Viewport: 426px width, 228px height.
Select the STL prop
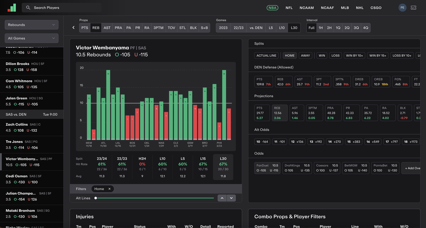tap(182, 28)
